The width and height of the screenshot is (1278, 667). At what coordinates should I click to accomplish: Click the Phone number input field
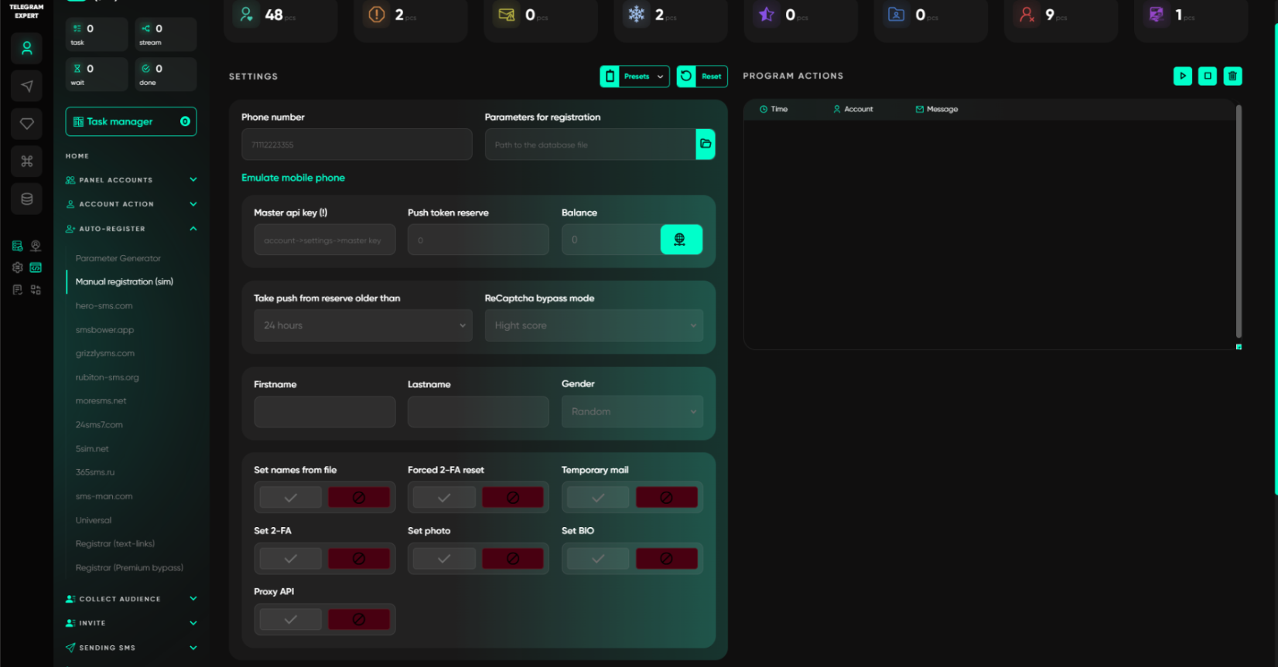pyautogui.click(x=357, y=145)
